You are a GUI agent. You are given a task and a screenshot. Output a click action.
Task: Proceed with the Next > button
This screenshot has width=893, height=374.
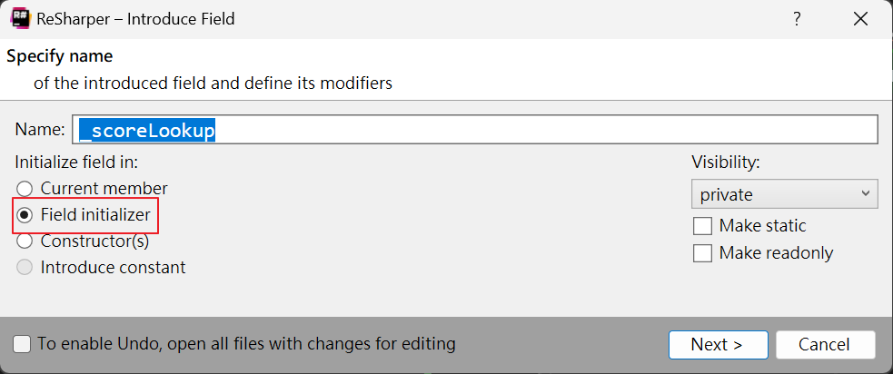[719, 345]
